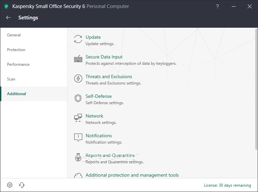Click the 'Protects against interception of data by keyloggers.' text
The height and width of the screenshot is (192, 258).
pos(131,63)
